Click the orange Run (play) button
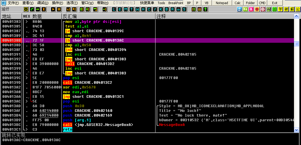 point(53,9)
